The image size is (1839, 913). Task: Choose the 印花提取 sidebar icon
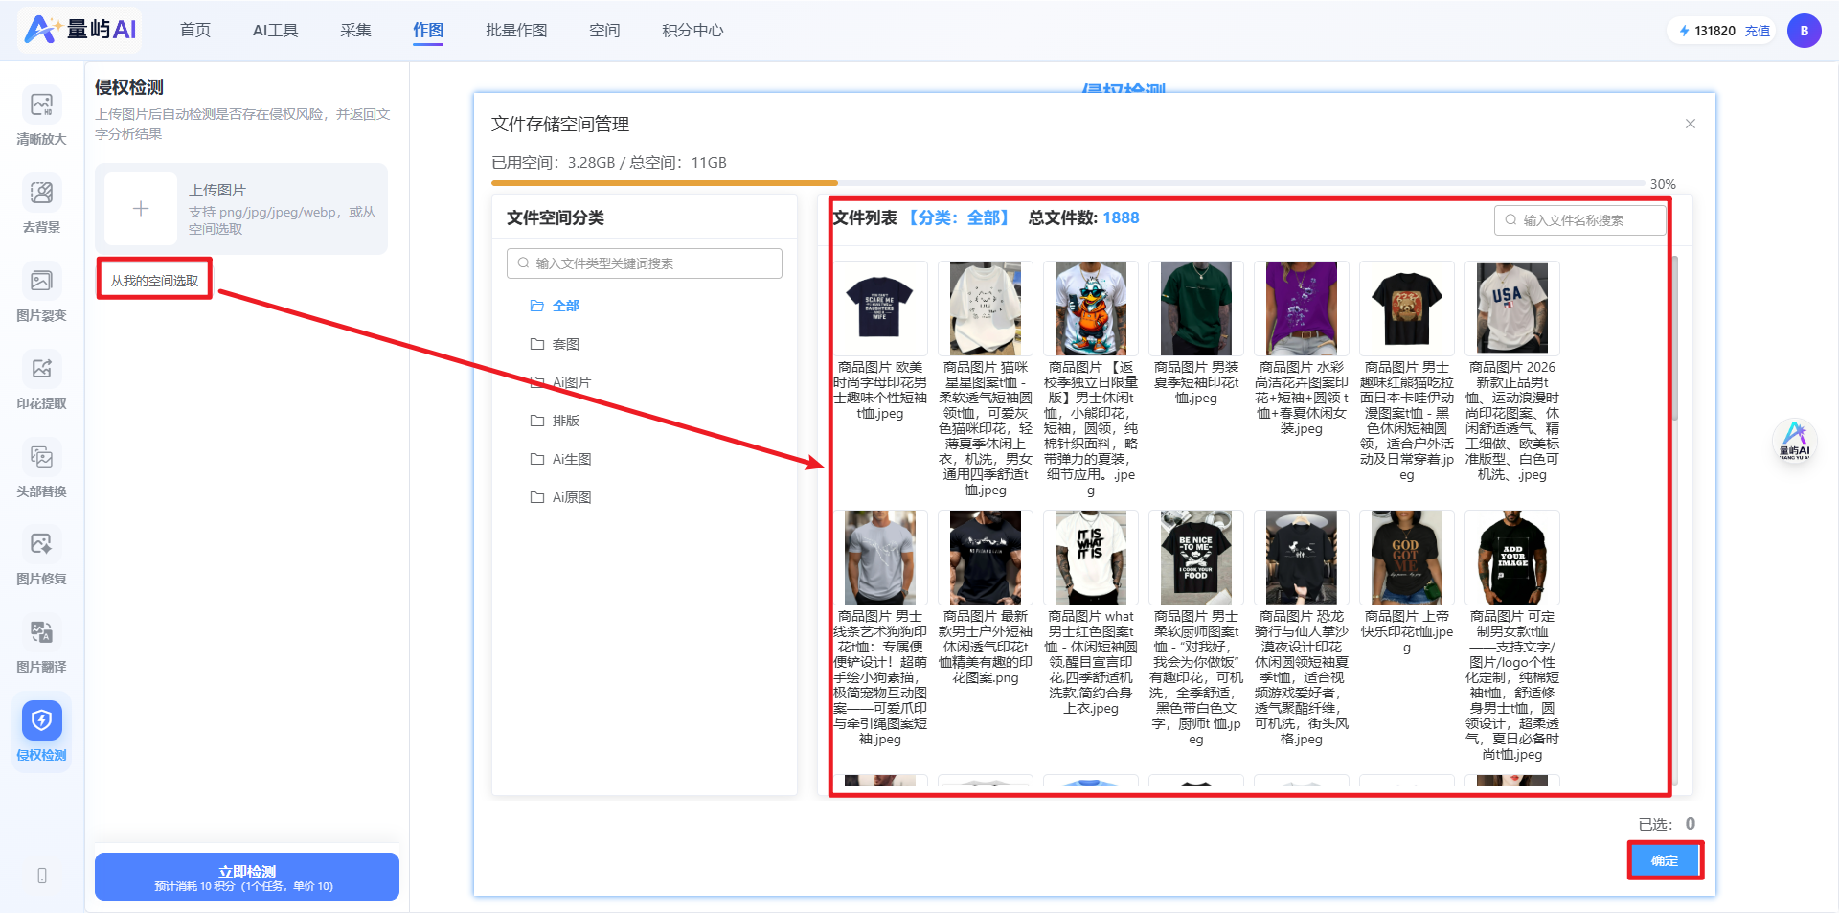click(41, 369)
